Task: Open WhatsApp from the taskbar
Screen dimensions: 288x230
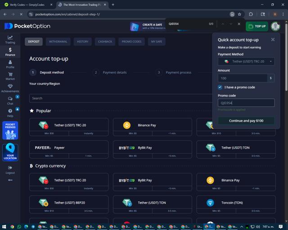Action: [x=19, y=227]
